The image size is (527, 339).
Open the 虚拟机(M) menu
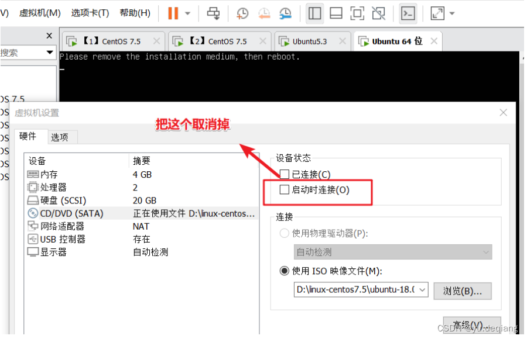click(40, 13)
